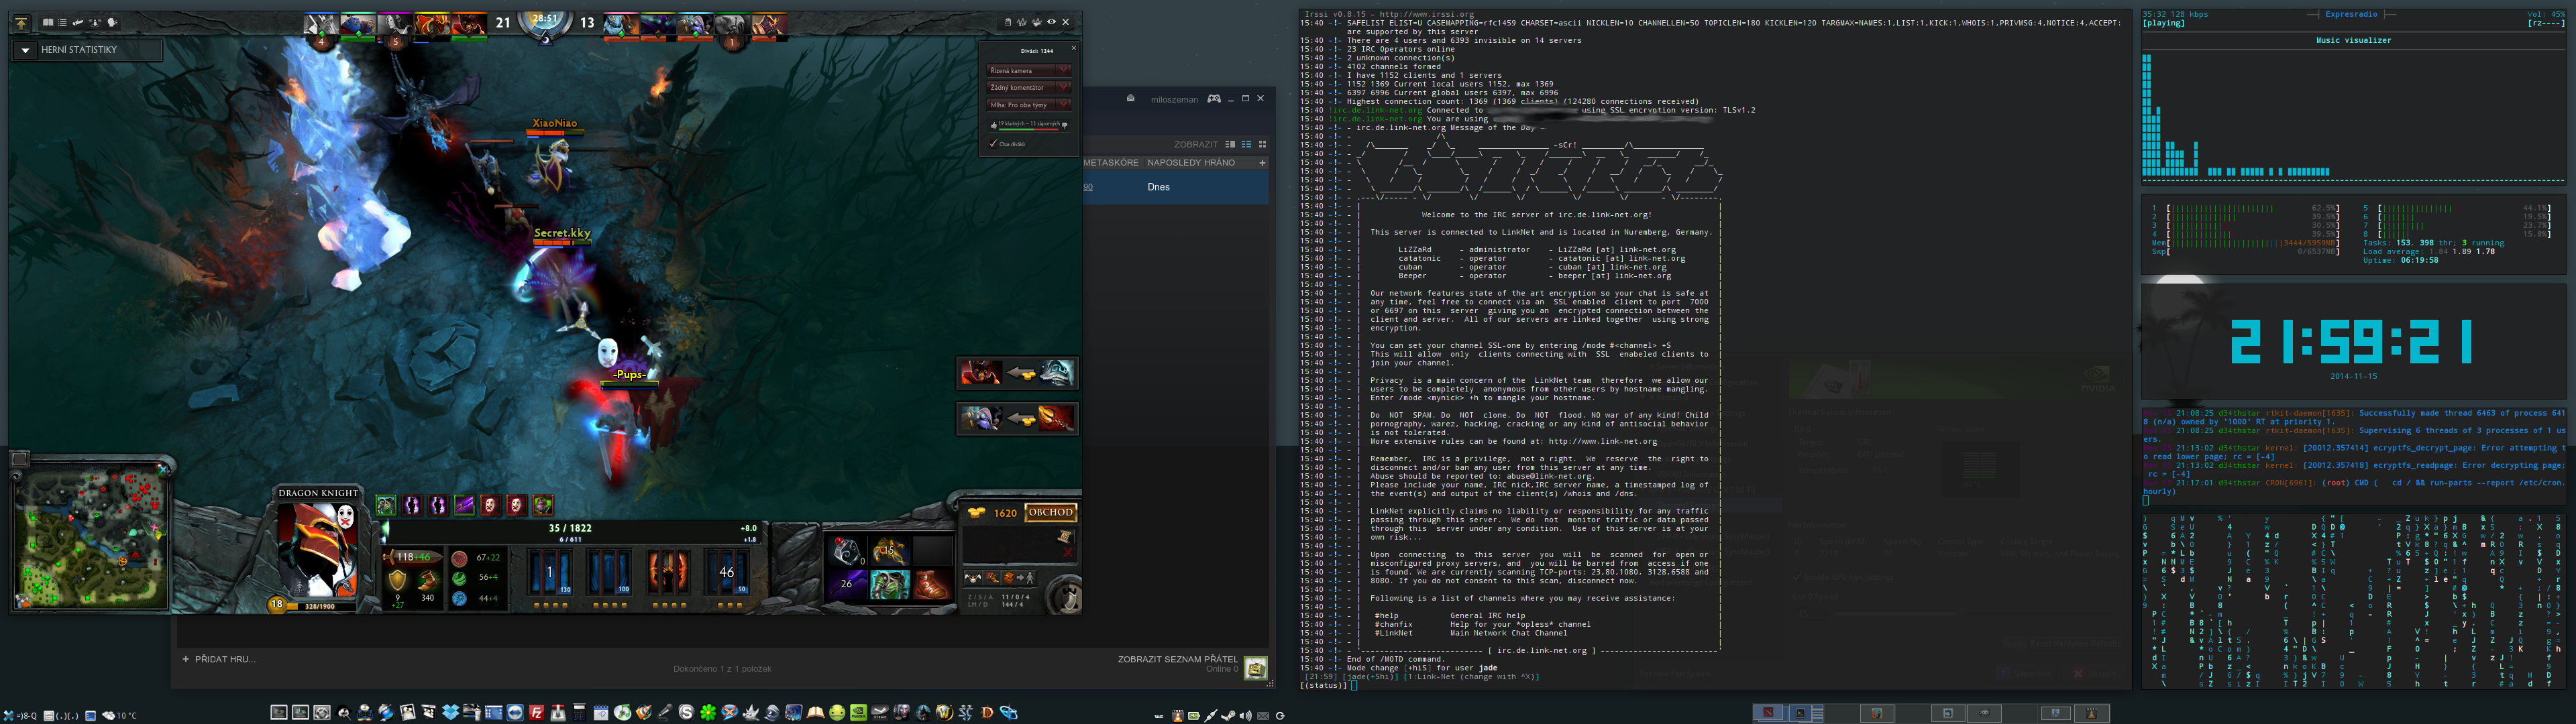Click the Dropbox icon in the dock
Screen dimensions: 2576x724
451,713
